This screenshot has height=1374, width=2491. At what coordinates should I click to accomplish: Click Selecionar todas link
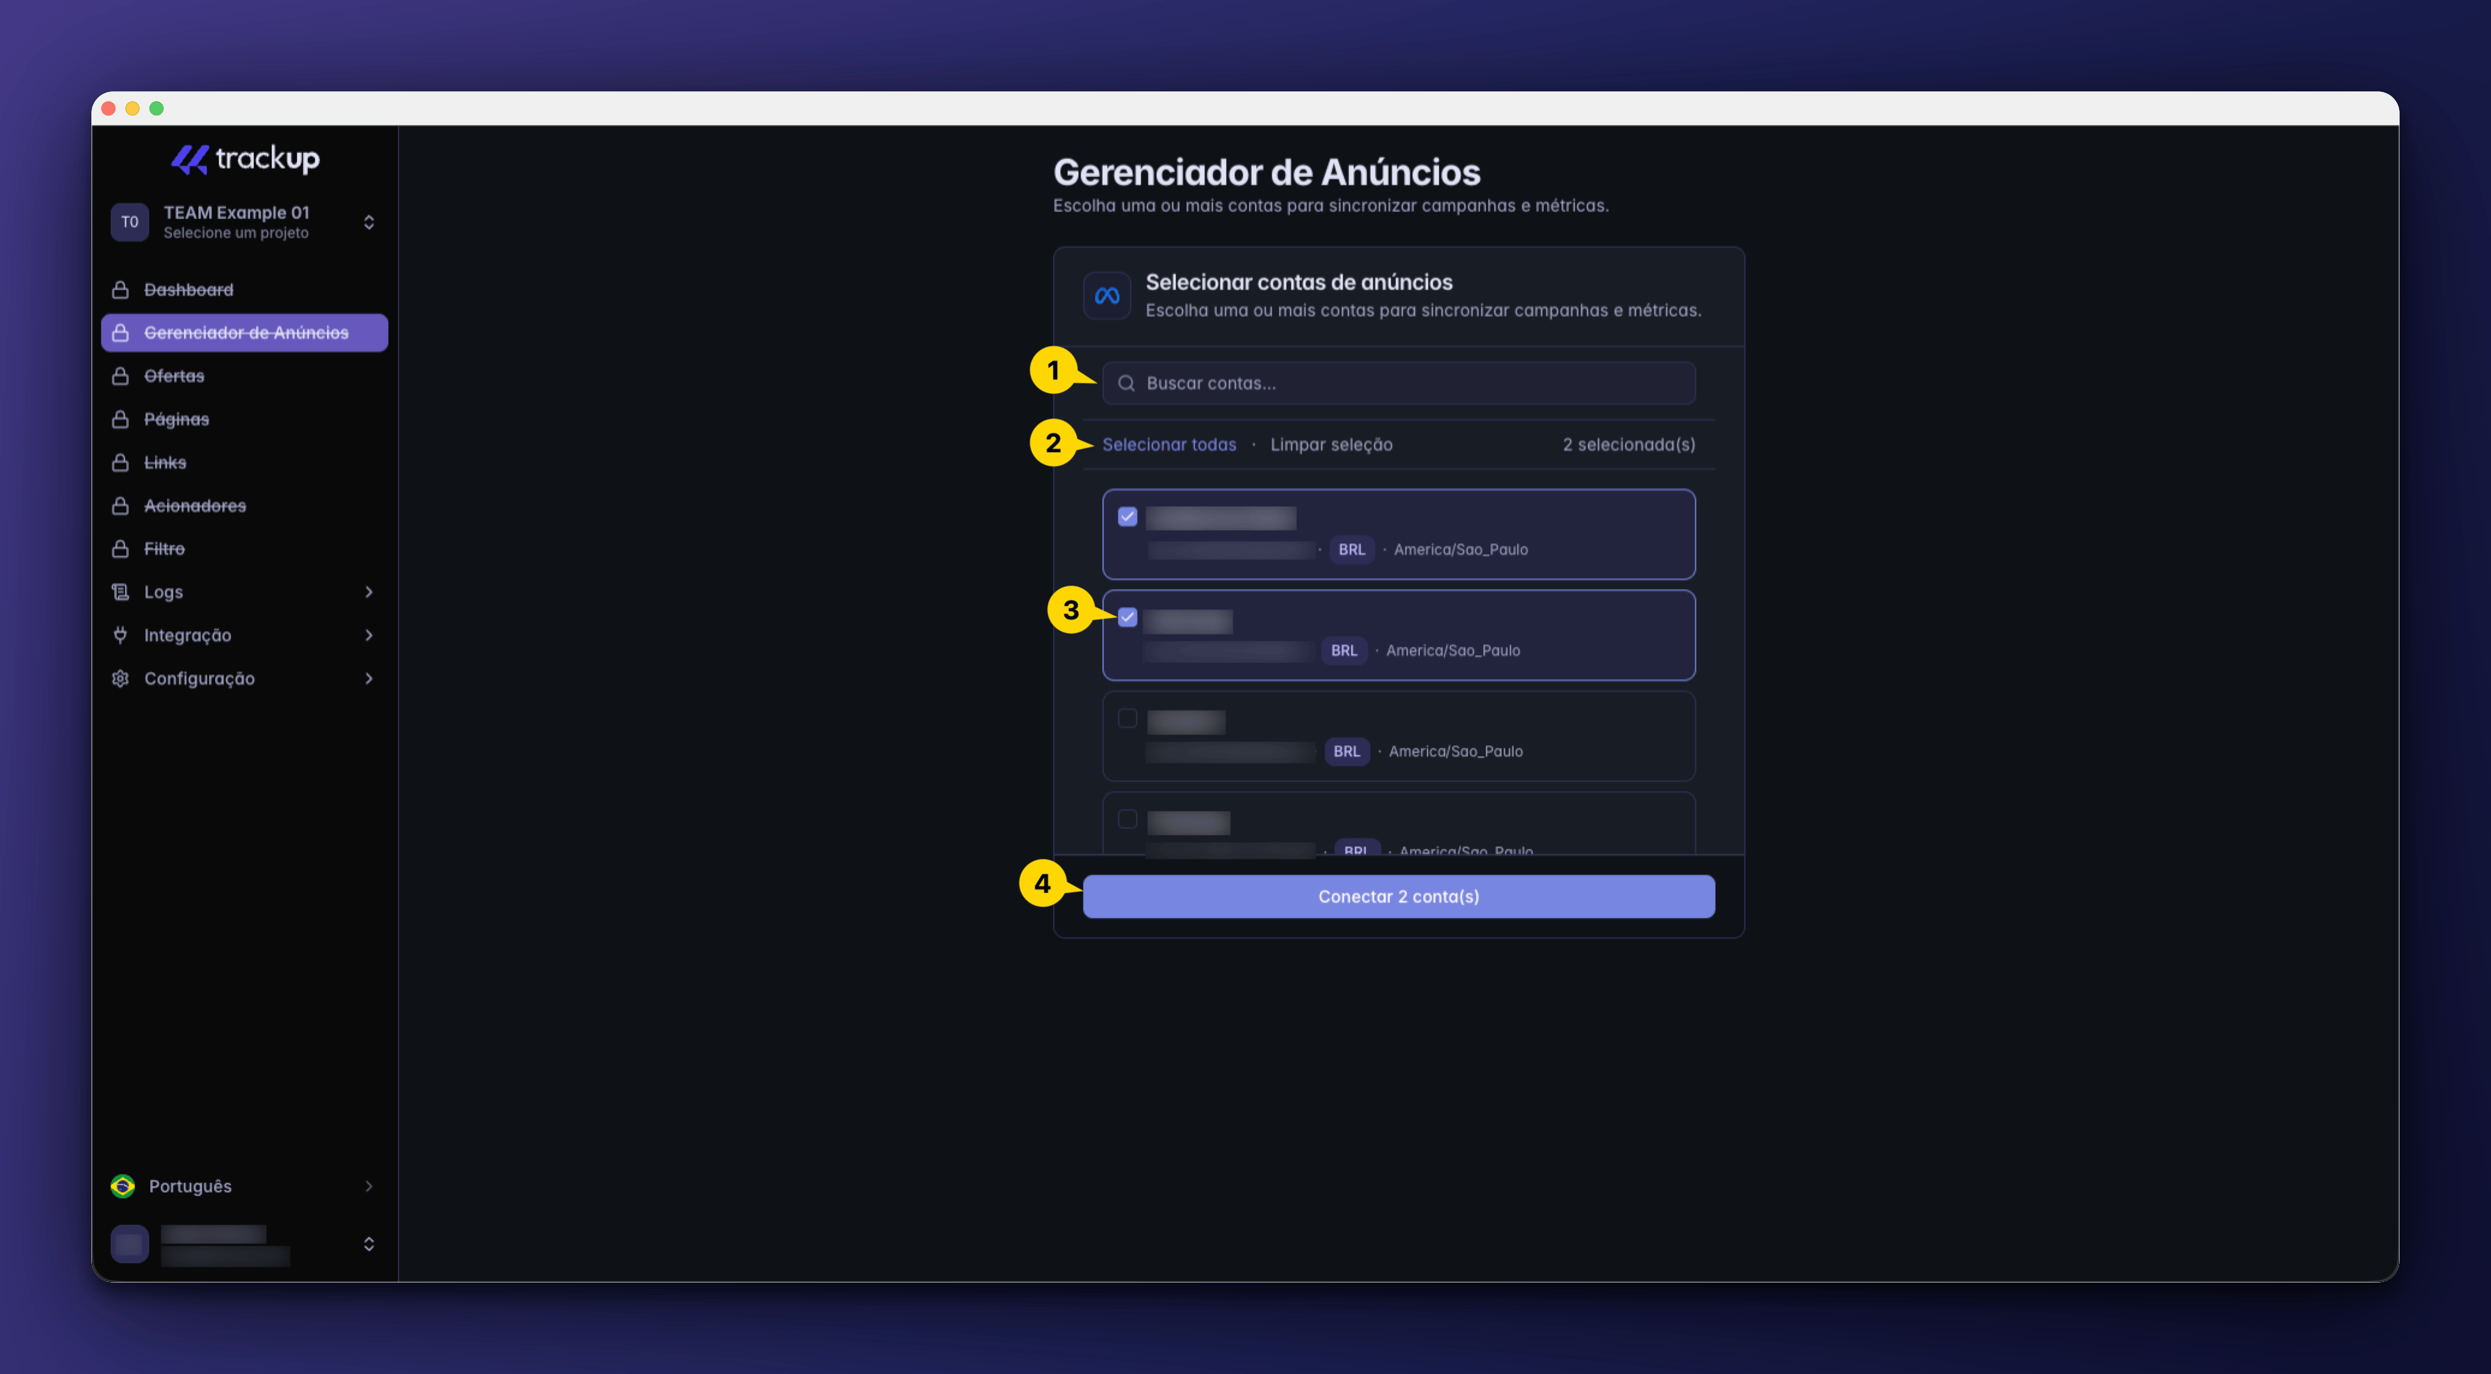pos(1169,444)
